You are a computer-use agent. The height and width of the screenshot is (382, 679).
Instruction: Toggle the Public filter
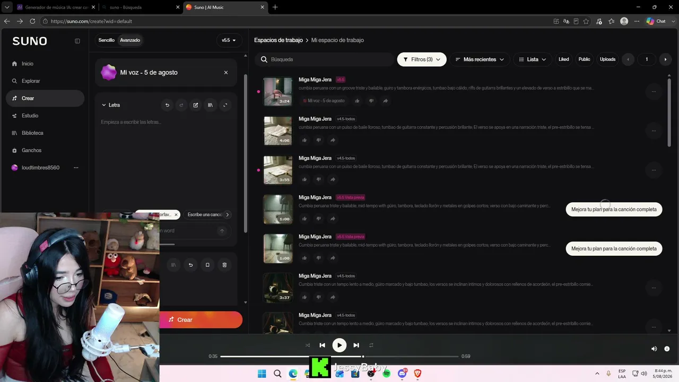(x=584, y=59)
